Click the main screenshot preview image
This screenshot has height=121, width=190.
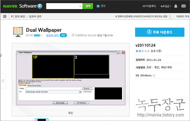pyautogui.click(x=71, y=78)
